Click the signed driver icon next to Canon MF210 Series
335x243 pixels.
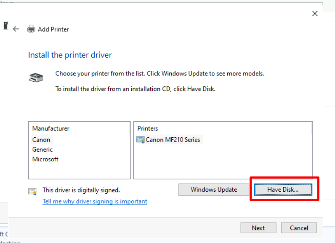(x=141, y=140)
